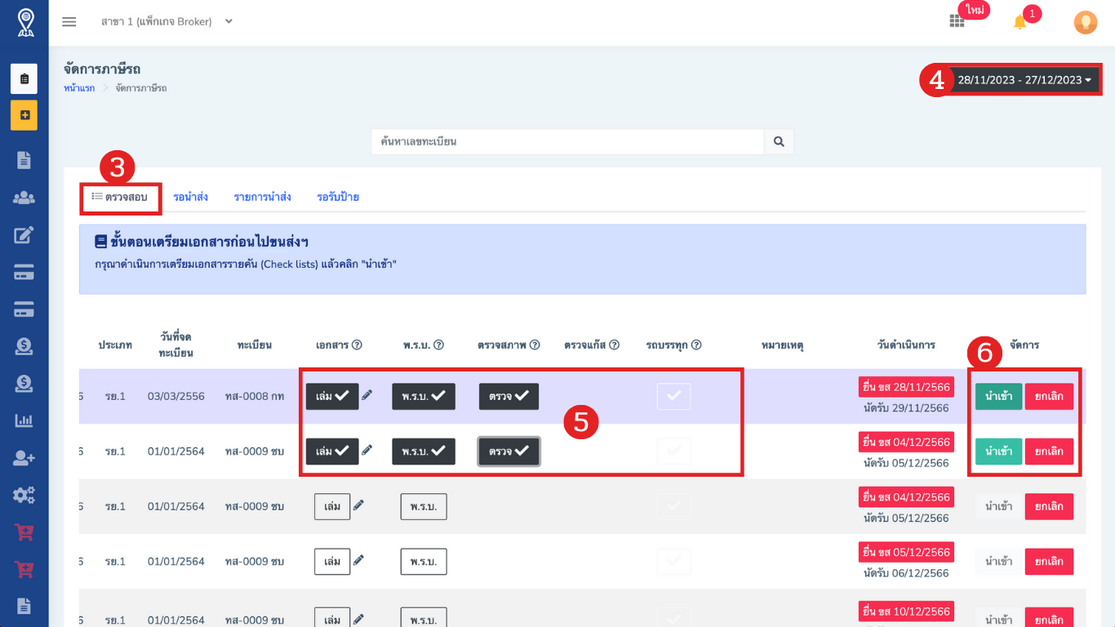This screenshot has height=627, width=1115.
Task: Open the add-user sidebar icon
Action: pos(24,458)
